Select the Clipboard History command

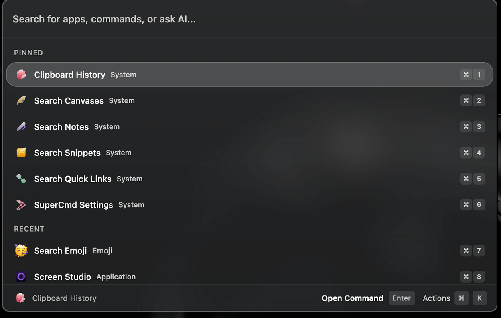coord(250,75)
